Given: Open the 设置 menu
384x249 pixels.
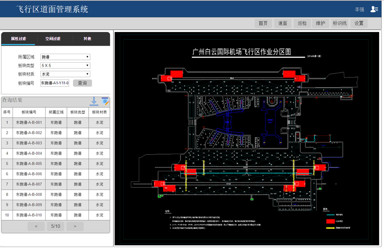Looking at the screenshot, I should pos(359,23).
